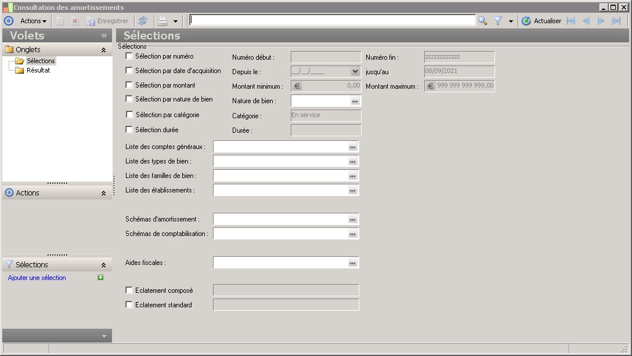Click the print icon in toolbar

162,21
